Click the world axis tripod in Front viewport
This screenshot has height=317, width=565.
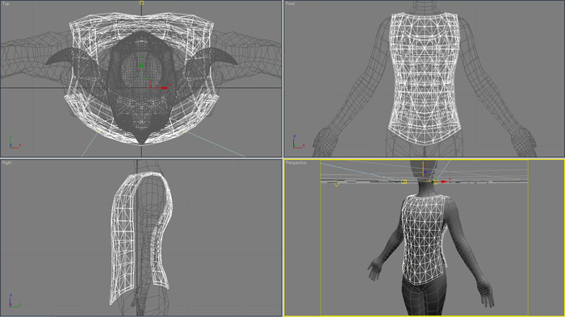[298, 142]
